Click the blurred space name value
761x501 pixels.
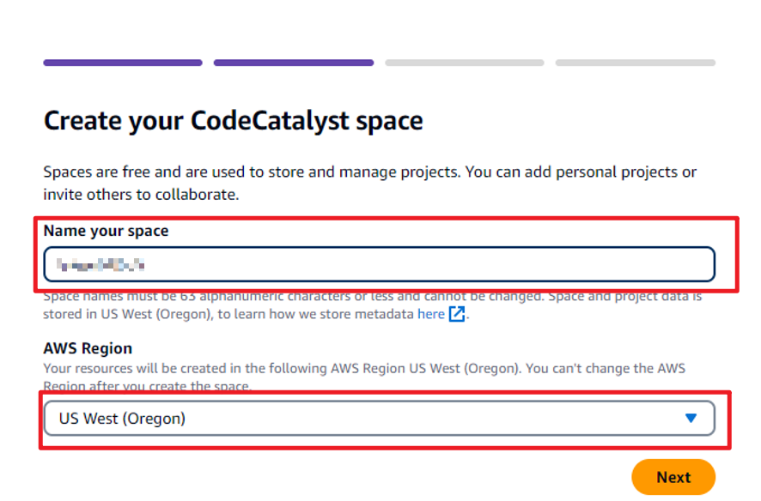(x=96, y=264)
